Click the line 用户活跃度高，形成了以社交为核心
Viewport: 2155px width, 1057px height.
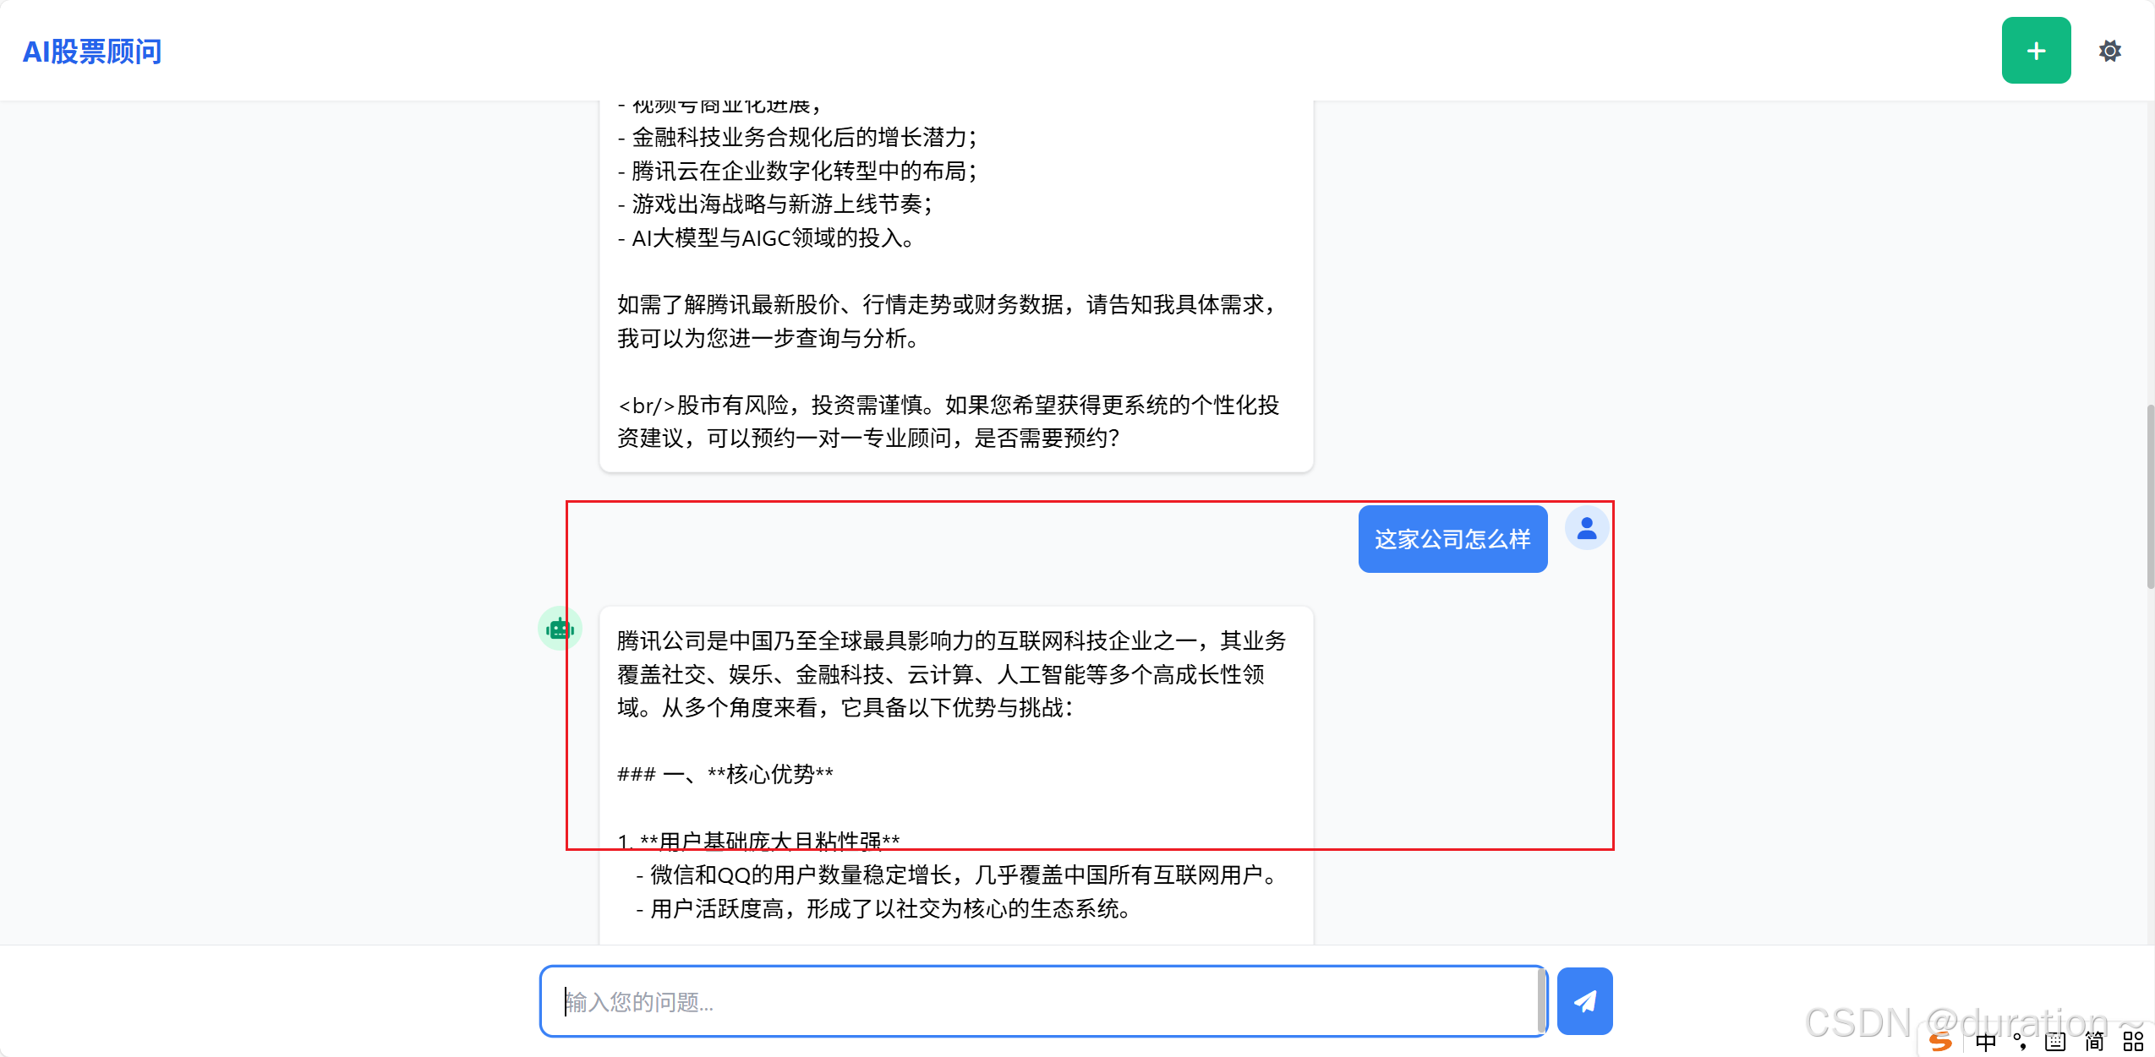pos(884,908)
